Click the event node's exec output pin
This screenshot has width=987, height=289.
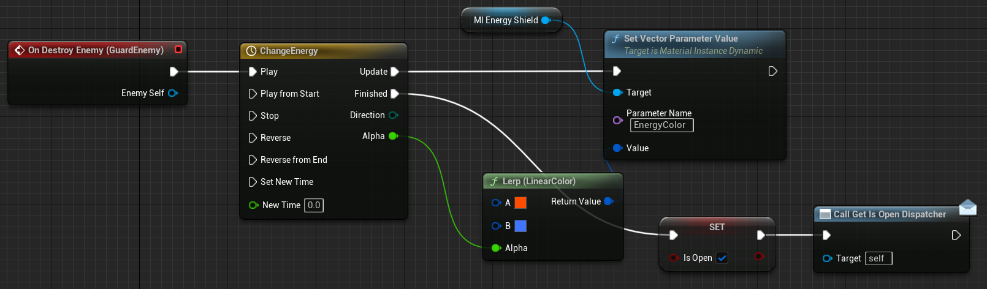[173, 72]
